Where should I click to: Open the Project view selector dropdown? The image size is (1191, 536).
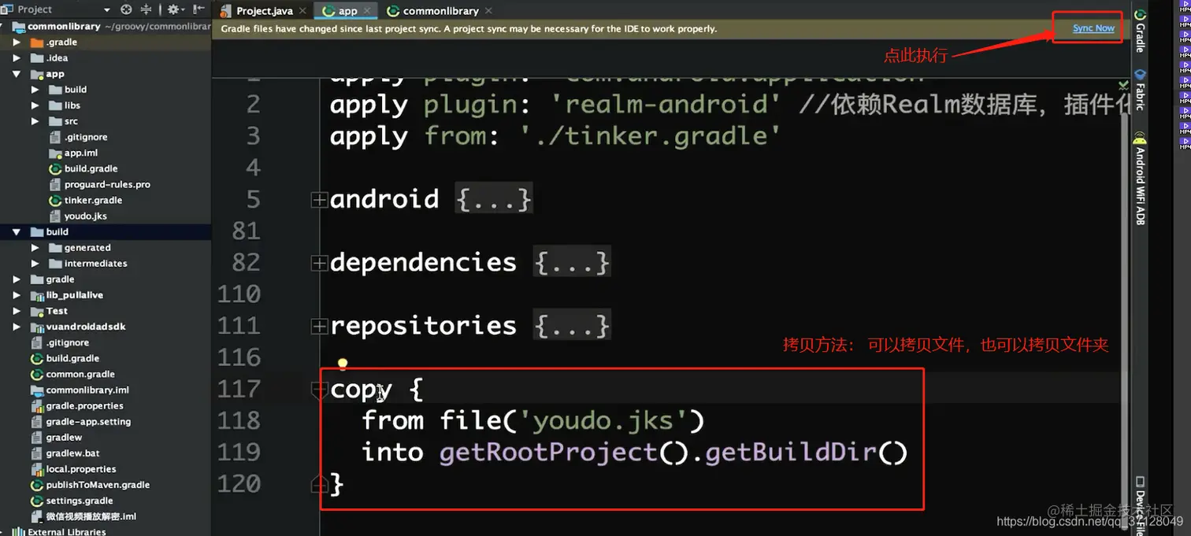coord(107,9)
